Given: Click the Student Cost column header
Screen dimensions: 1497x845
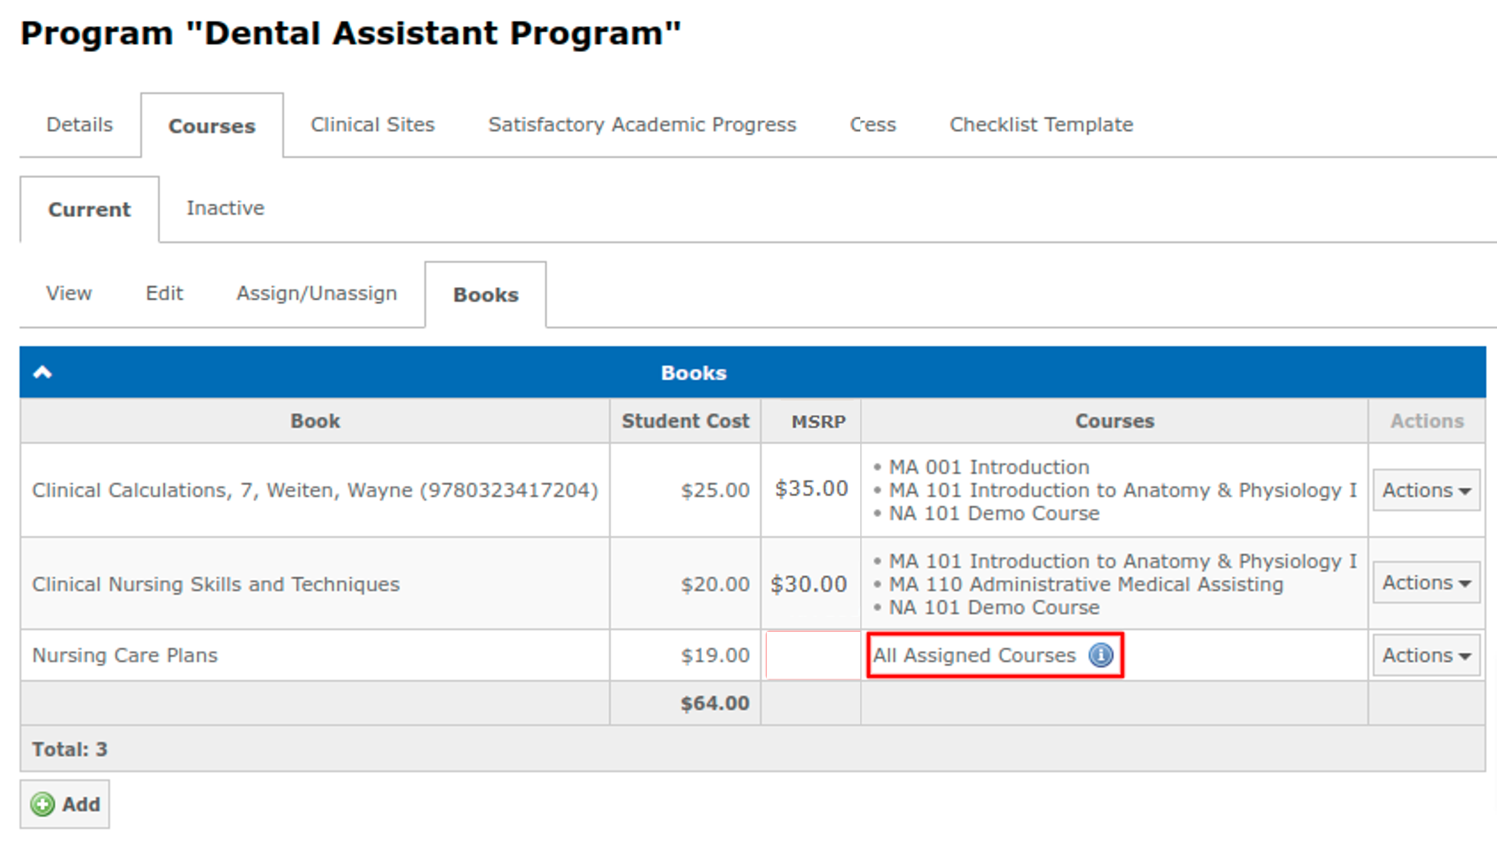Looking at the screenshot, I should click(685, 421).
